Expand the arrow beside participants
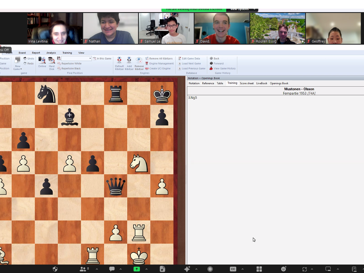Image resolution: width=364 pixels, height=273 pixels. [x=97, y=269]
